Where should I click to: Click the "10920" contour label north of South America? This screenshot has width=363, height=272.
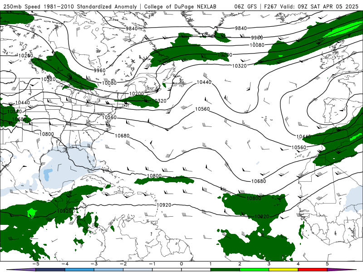[164, 205]
